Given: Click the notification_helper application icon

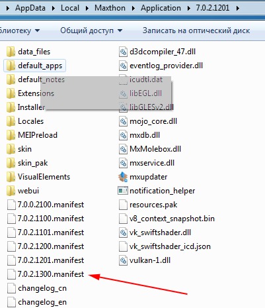Looking at the screenshot, I should [123, 191].
